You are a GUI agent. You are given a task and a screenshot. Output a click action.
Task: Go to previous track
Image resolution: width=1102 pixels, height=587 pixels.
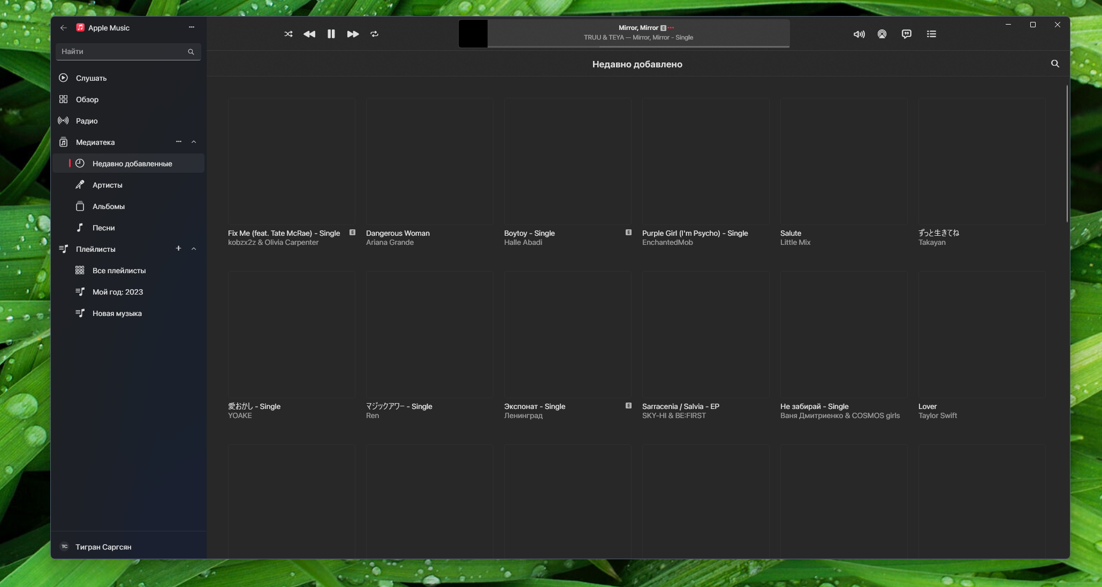309,34
